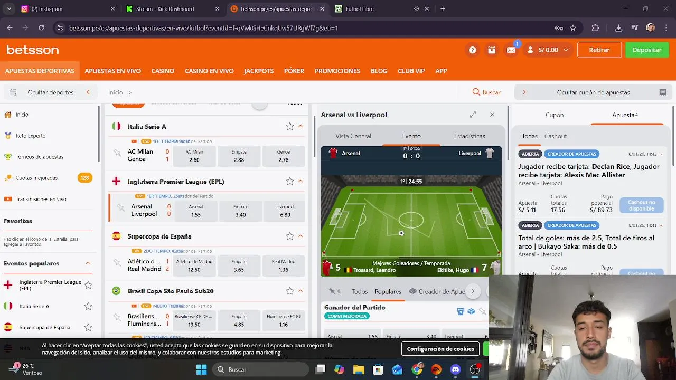Switch to the Evento tab
Image resolution: width=676 pixels, height=380 pixels.
coord(411,136)
